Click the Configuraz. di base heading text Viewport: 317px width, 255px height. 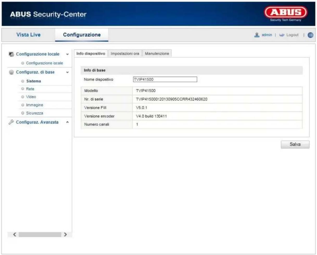35,72
